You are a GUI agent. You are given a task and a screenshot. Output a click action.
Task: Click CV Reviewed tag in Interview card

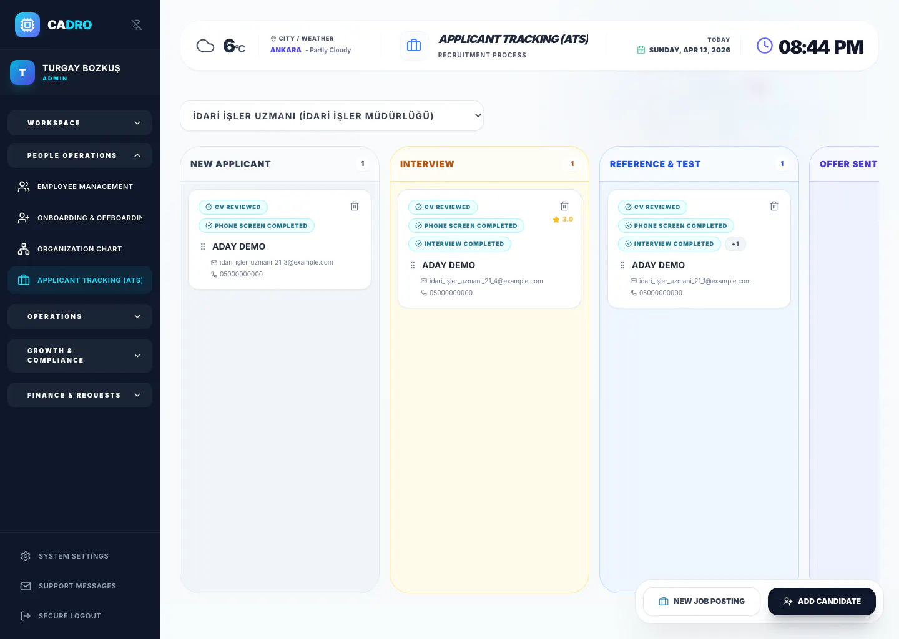[443, 207]
